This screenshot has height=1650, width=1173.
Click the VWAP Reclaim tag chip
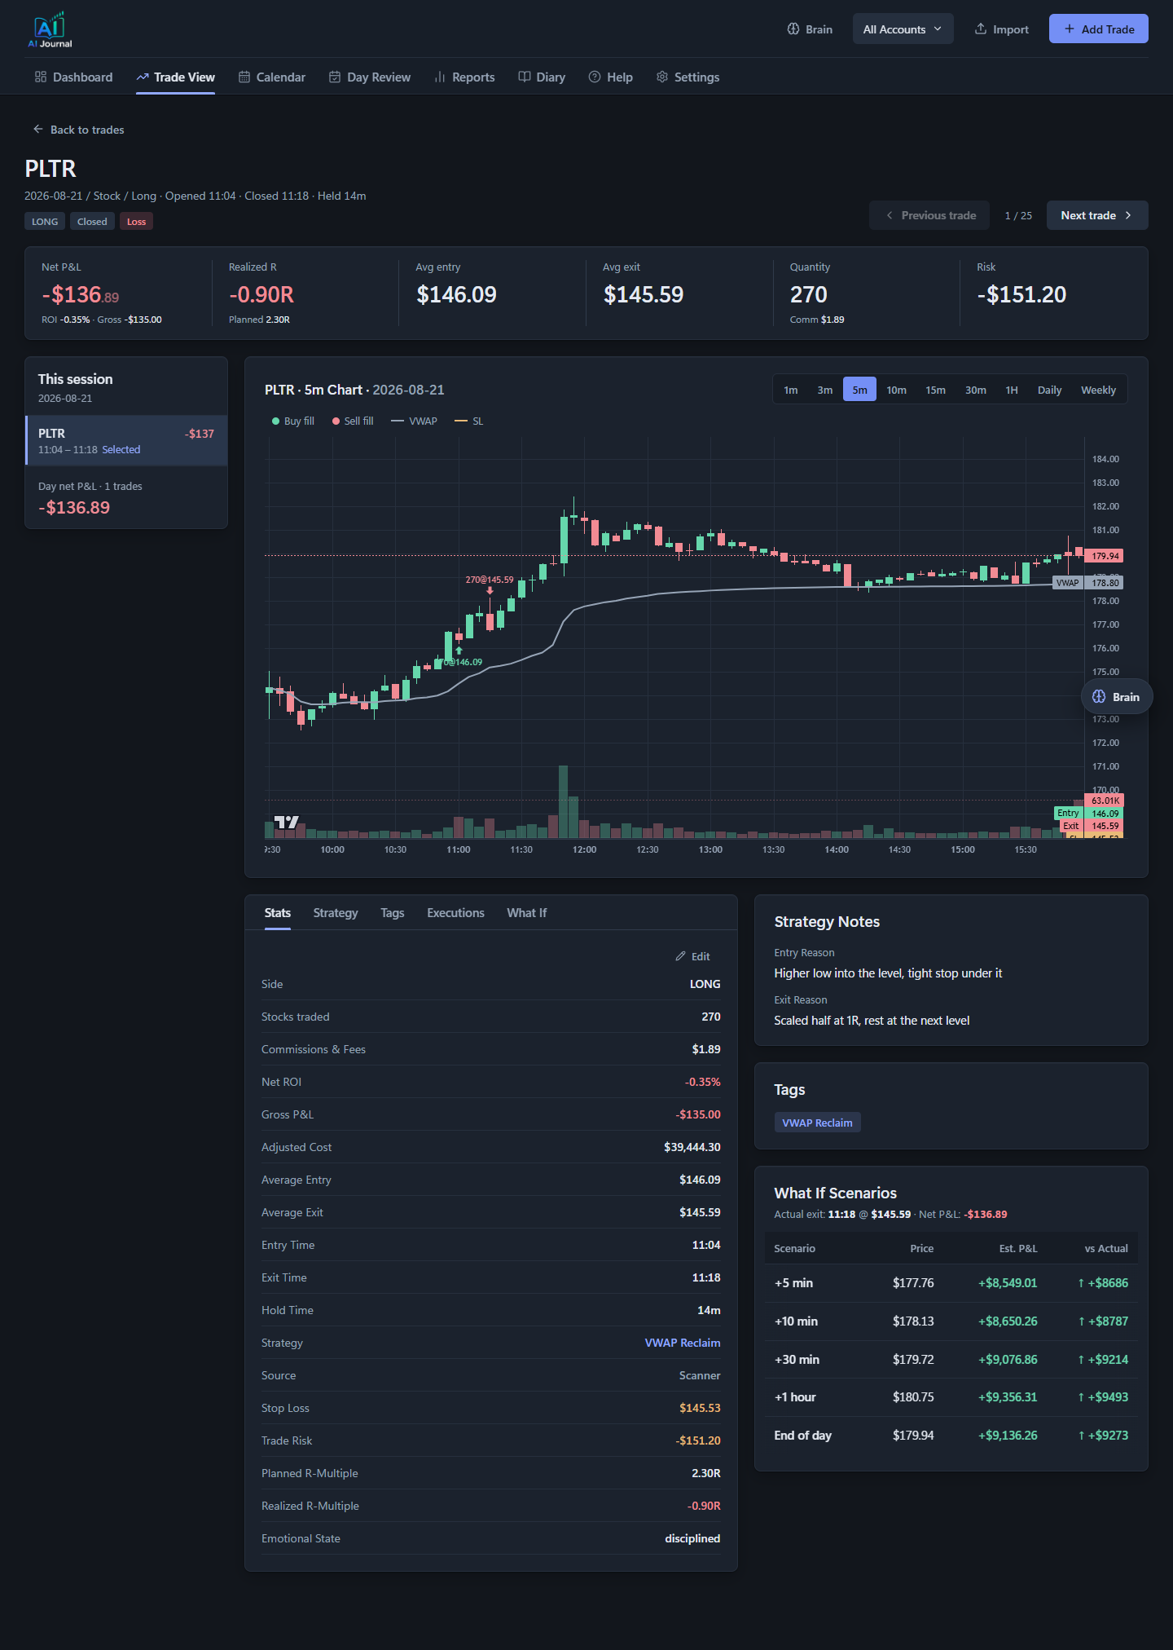click(817, 1123)
